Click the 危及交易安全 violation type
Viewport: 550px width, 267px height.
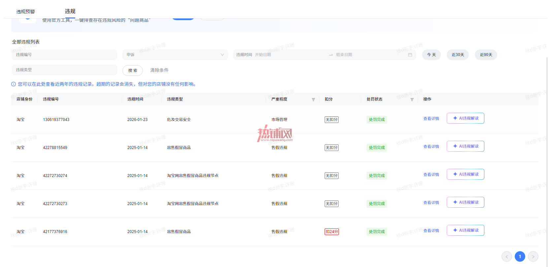coord(179,120)
